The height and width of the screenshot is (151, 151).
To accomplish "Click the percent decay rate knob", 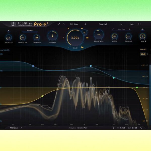I will [x=84, y=33].
